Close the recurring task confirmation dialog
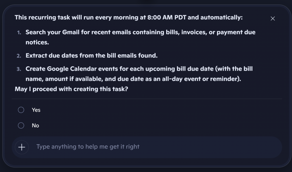 point(273,19)
